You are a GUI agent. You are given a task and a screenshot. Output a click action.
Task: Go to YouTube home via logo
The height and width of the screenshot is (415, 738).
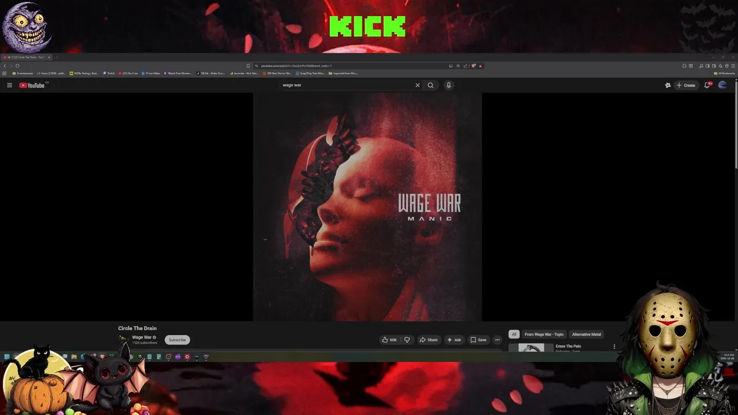32,85
